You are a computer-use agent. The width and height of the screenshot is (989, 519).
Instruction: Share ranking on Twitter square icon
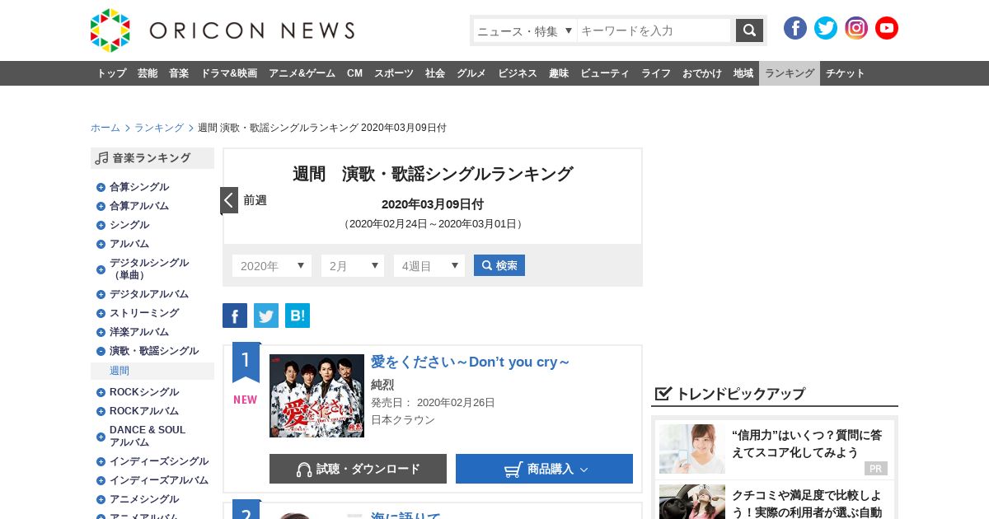[266, 316]
